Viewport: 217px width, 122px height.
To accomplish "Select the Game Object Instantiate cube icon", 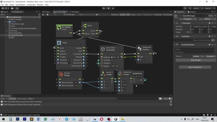I will tap(103, 49).
